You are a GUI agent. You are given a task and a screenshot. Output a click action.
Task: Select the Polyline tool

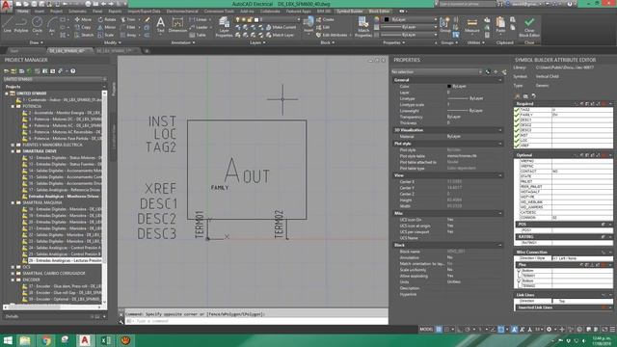pos(21,24)
